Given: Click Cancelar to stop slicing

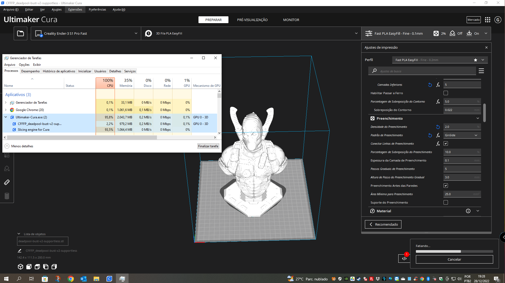Looking at the screenshot, I should (x=454, y=259).
